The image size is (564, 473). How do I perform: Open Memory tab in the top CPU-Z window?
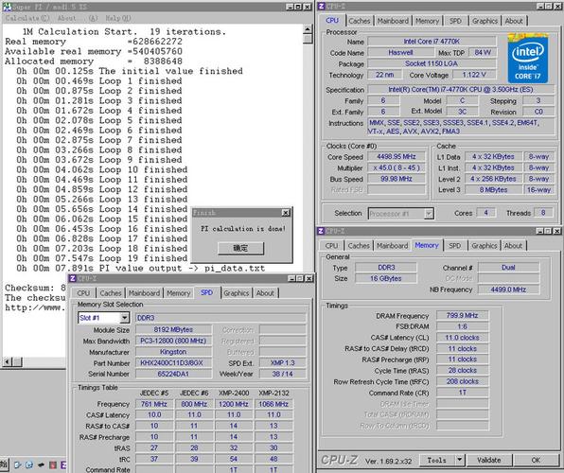tap(427, 21)
